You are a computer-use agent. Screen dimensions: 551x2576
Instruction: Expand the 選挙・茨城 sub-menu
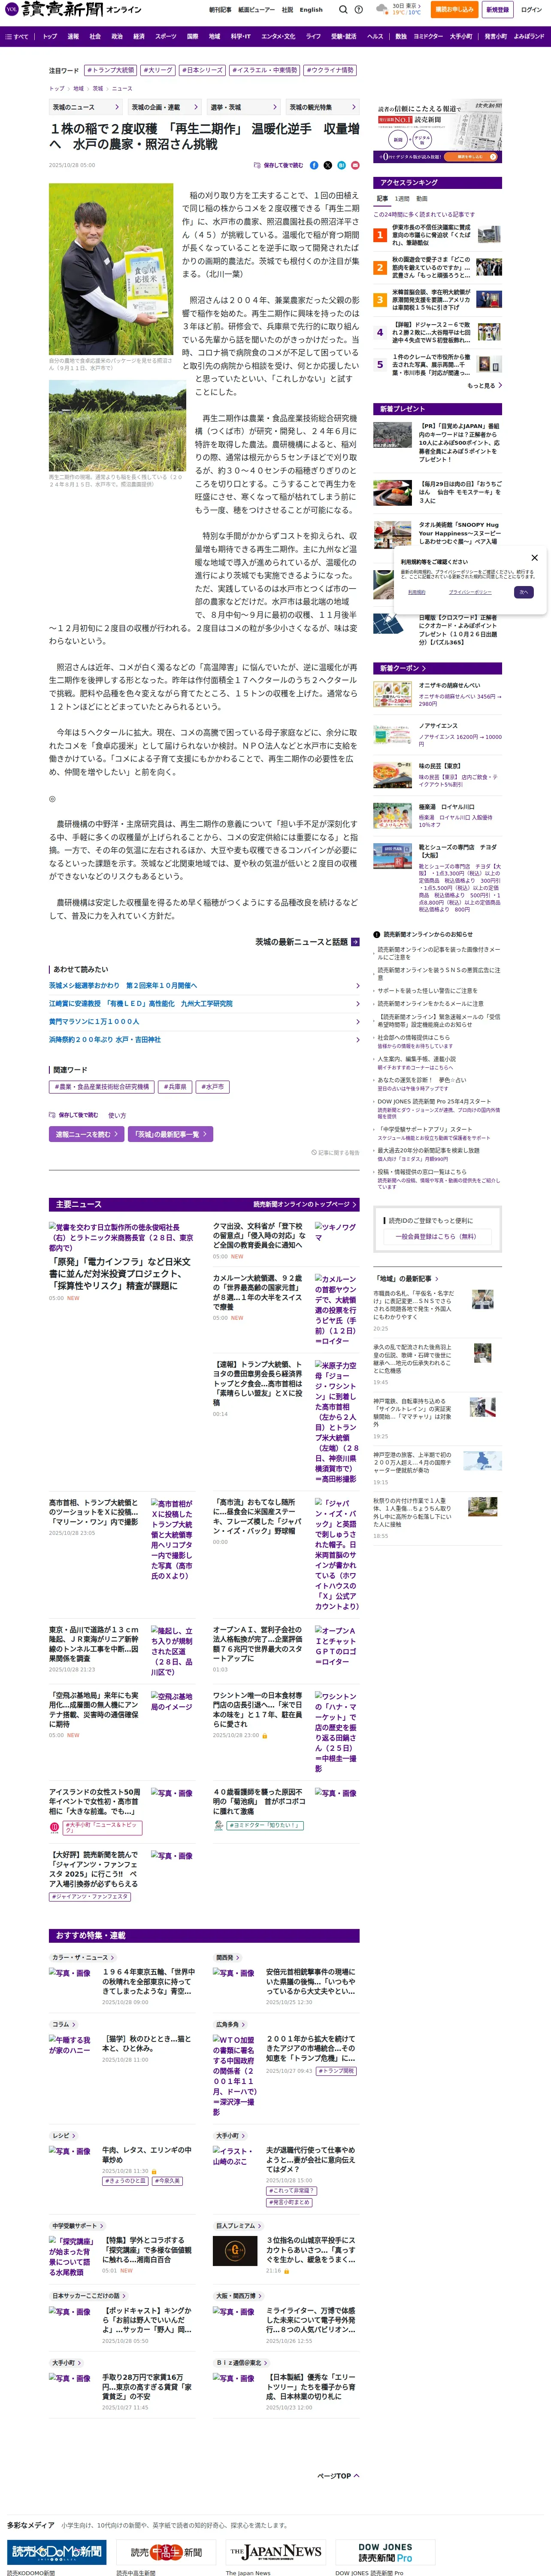(x=245, y=107)
